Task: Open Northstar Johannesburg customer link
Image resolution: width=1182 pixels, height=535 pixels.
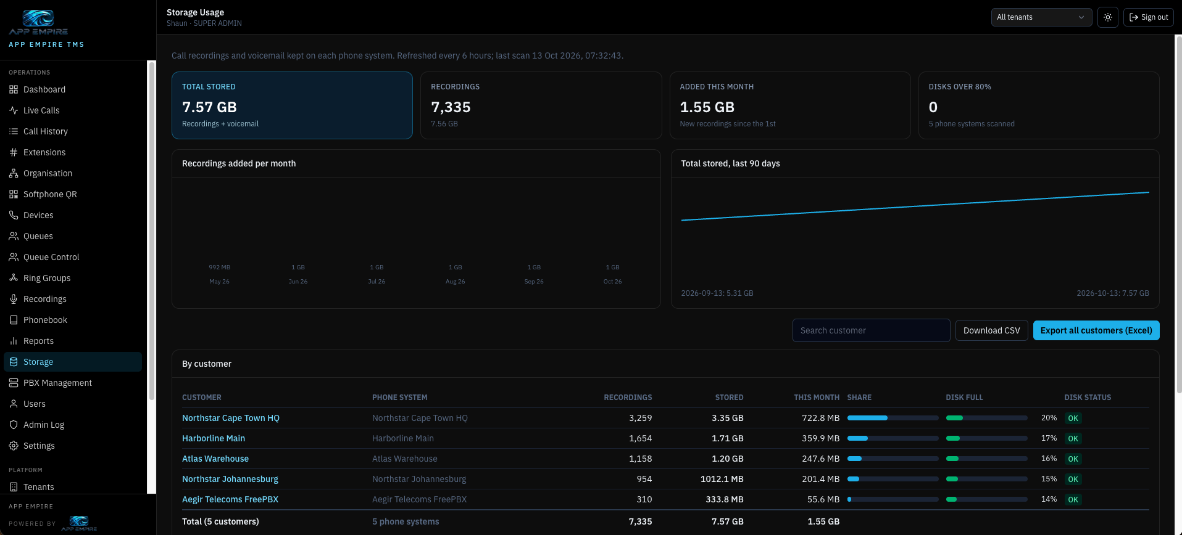Action: [230, 479]
